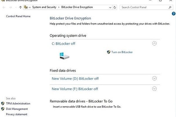Open the Recent locations dropdown arrow
This screenshot has height=117, width=176.
pyautogui.click(x=16, y=7)
